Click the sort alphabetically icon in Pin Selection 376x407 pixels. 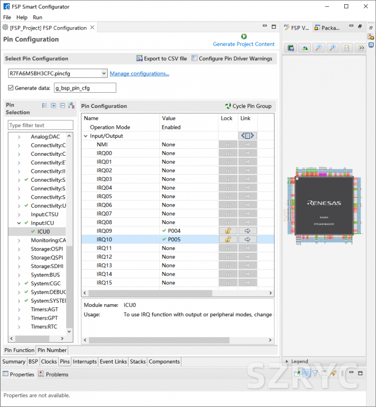click(71, 106)
